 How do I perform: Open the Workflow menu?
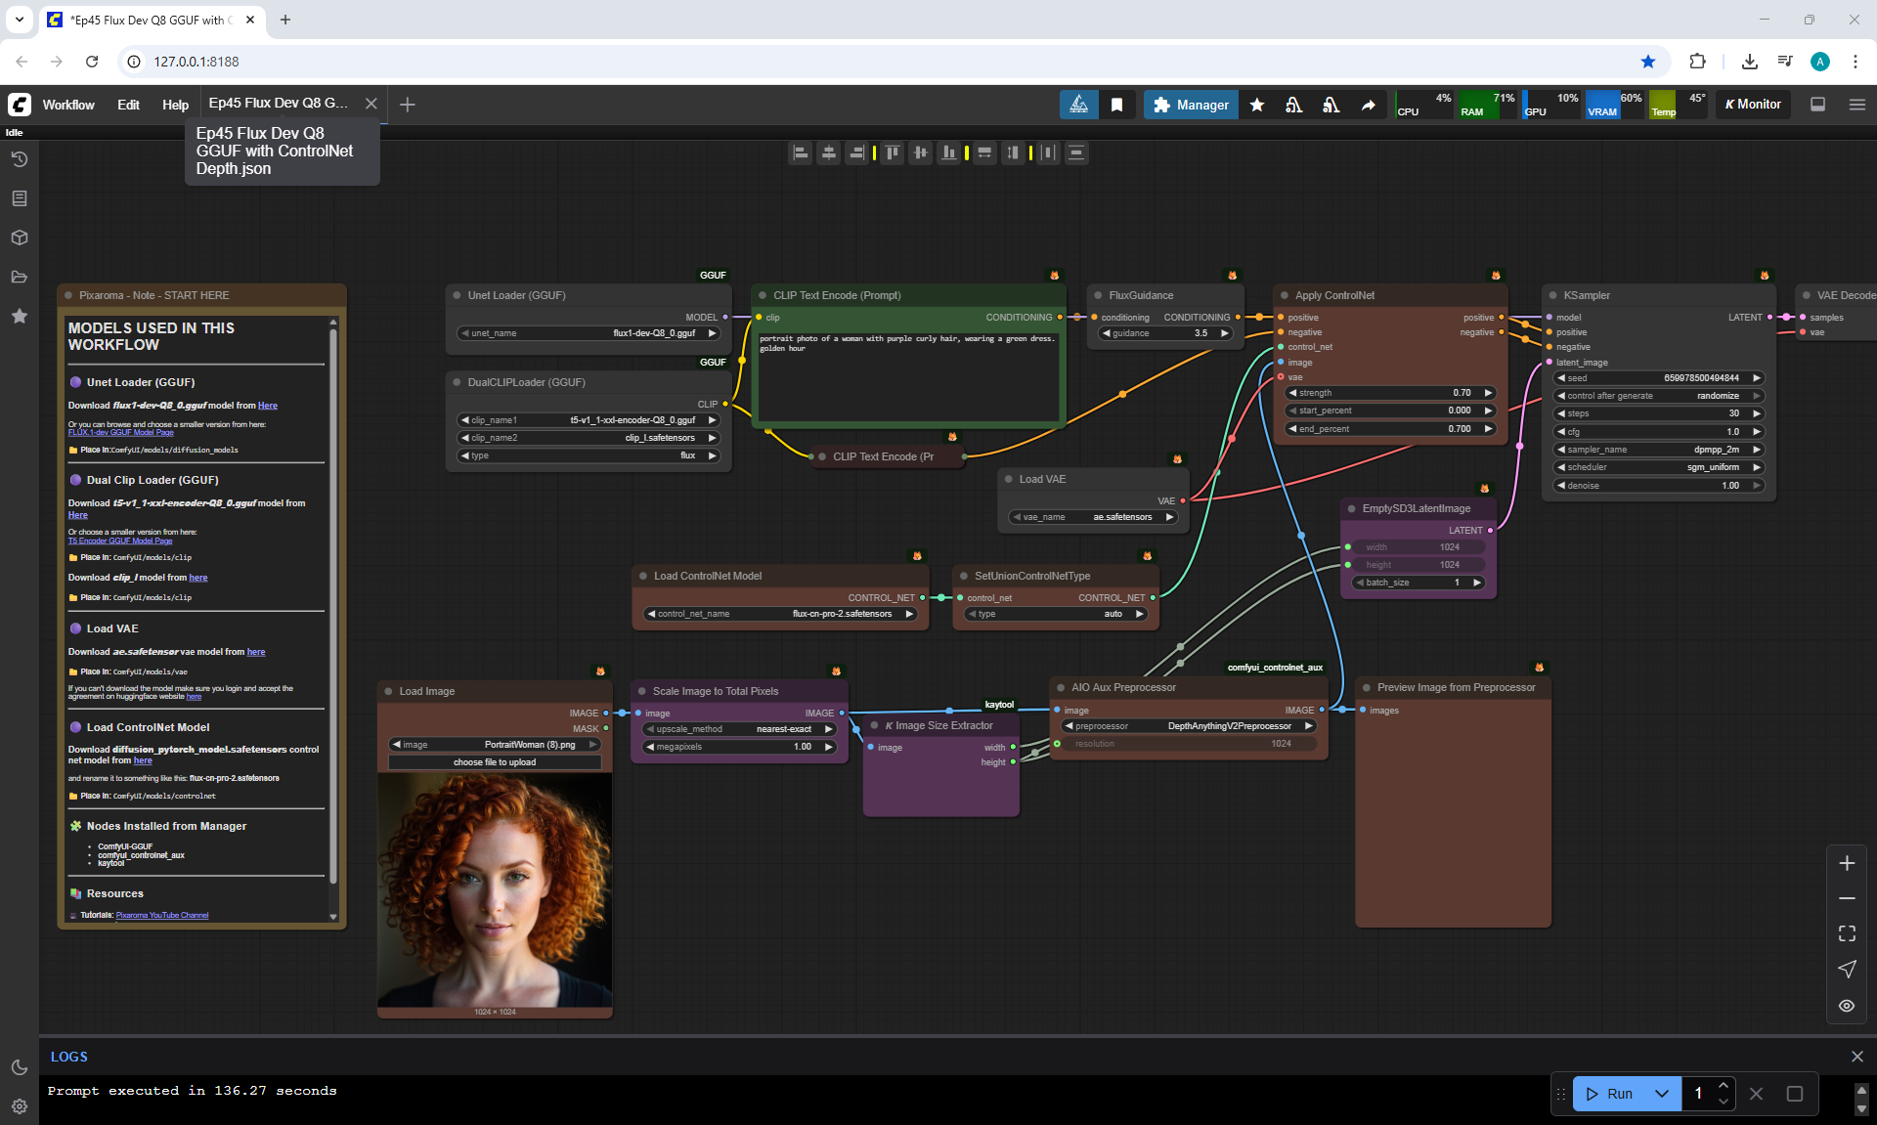point(68,105)
